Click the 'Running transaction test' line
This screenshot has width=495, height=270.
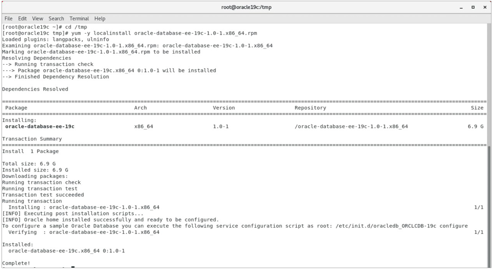(40, 189)
